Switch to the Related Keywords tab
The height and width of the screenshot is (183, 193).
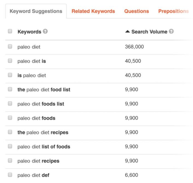[x=93, y=11]
